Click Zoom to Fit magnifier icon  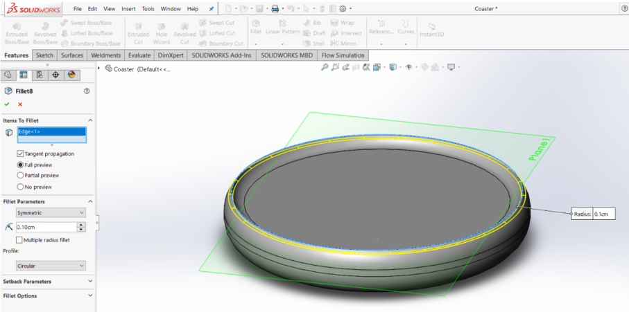(x=325, y=67)
